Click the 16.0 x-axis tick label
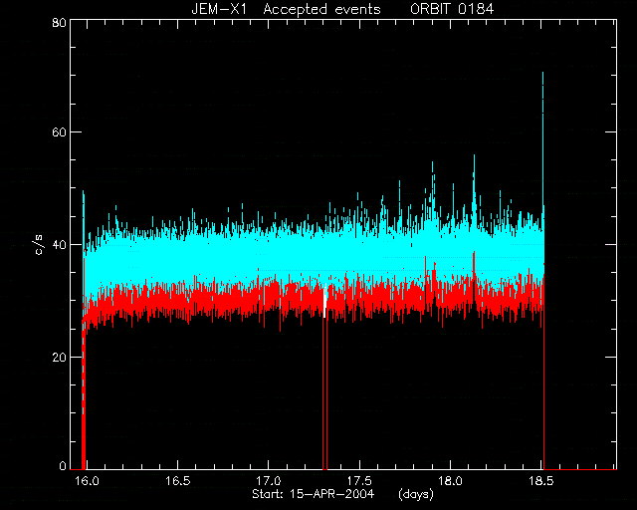The image size is (637, 510). point(87,481)
